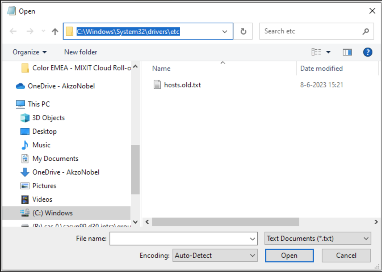Click Cancel to dismiss the dialog
This screenshot has height=272, width=382.
click(346, 255)
